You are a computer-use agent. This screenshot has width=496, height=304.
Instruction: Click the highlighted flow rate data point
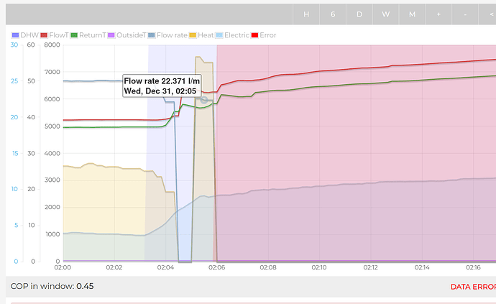[x=204, y=100]
